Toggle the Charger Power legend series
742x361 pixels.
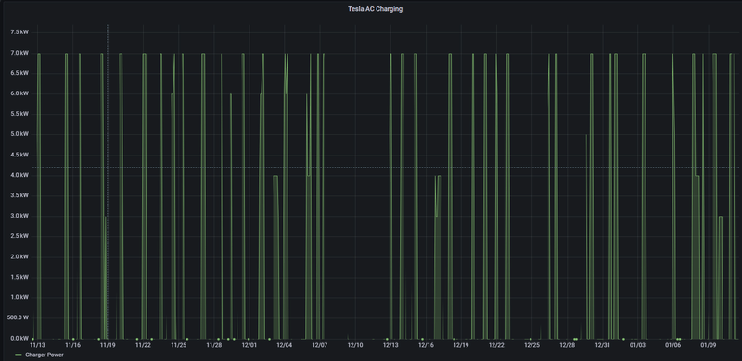[x=44, y=355]
